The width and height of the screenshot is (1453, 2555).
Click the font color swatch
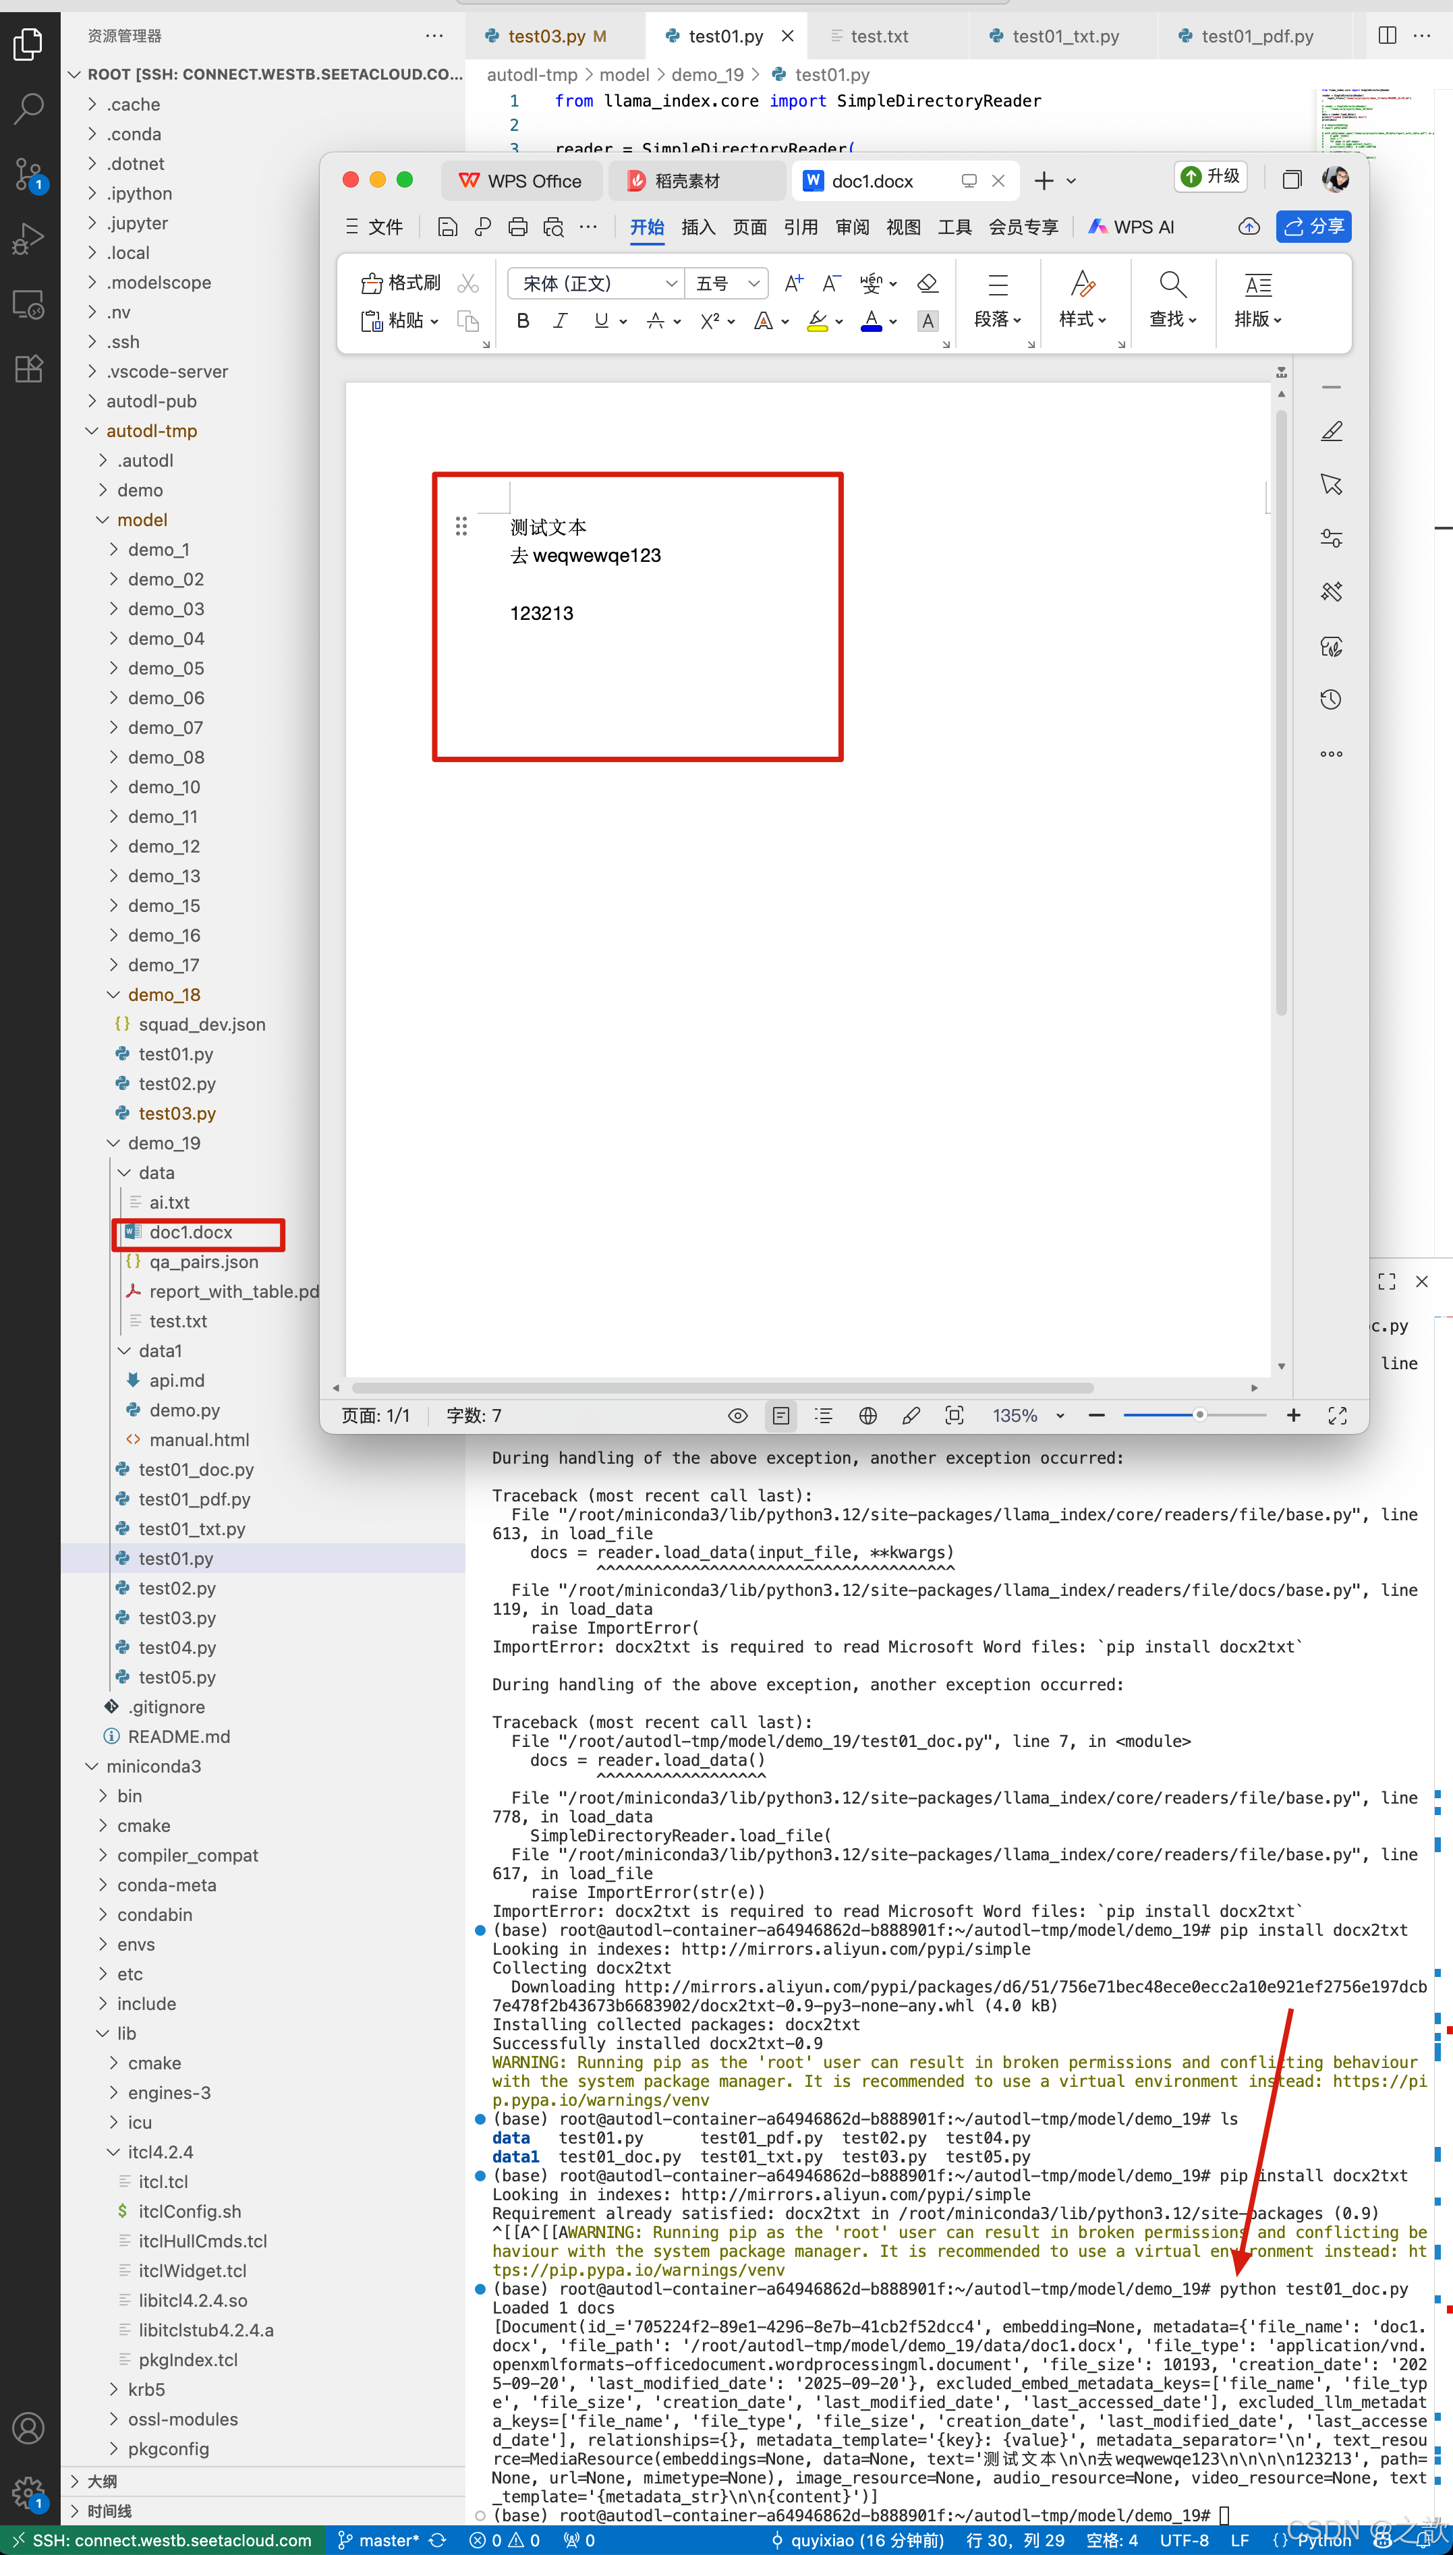coord(872,321)
